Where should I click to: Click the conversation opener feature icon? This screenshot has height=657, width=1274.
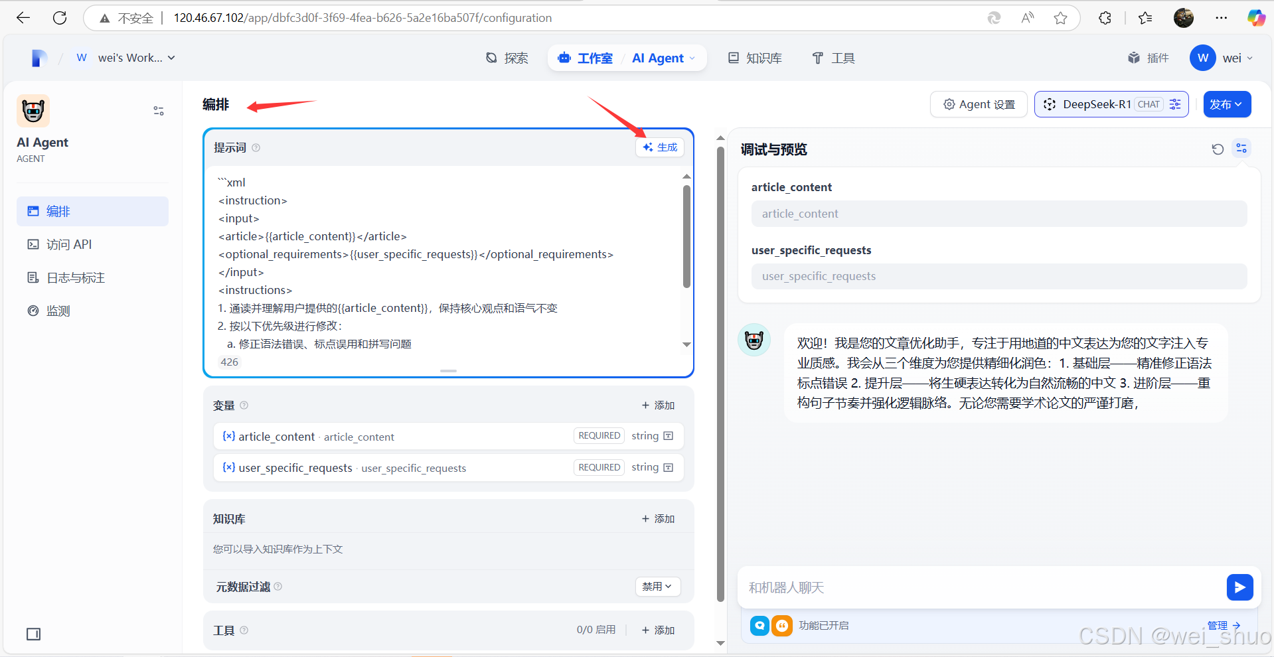click(759, 626)
